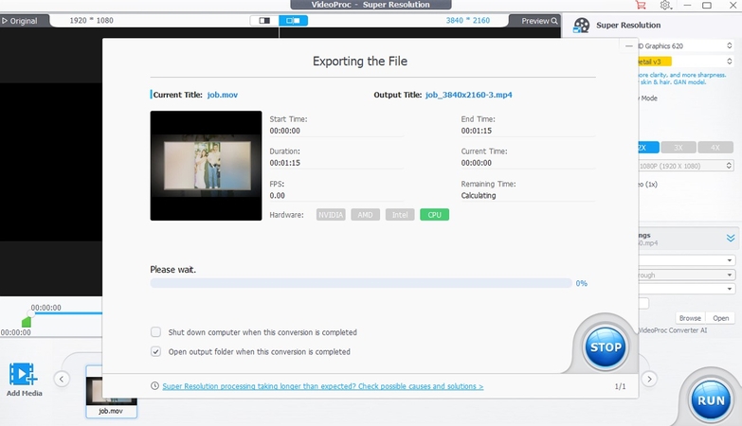Open the settings gear menu

coord(665,5)
